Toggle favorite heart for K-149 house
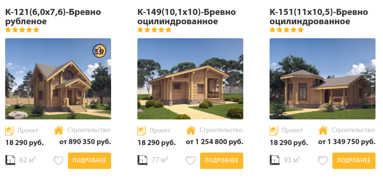This screenshot has width=383, height=181. tap(190, 160)
